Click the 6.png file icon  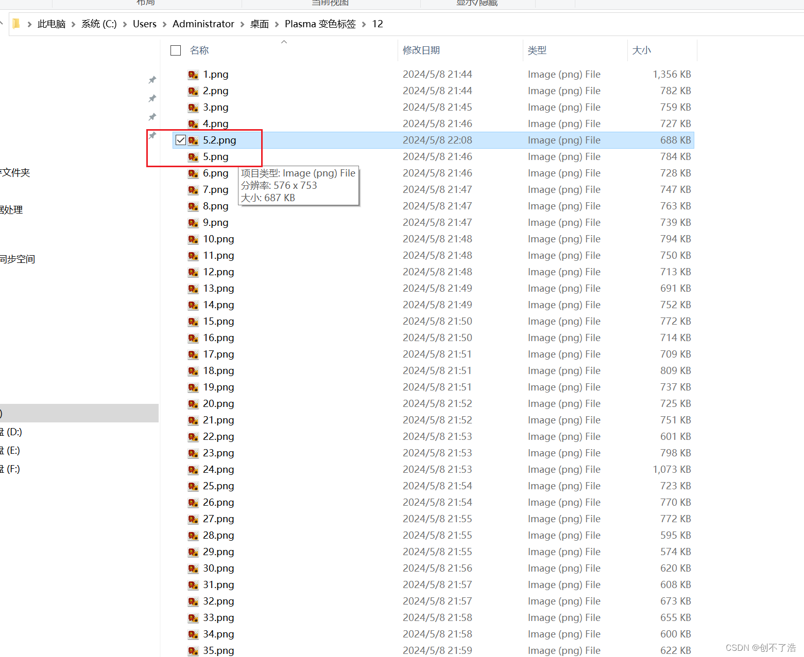(x=193, y=173)
